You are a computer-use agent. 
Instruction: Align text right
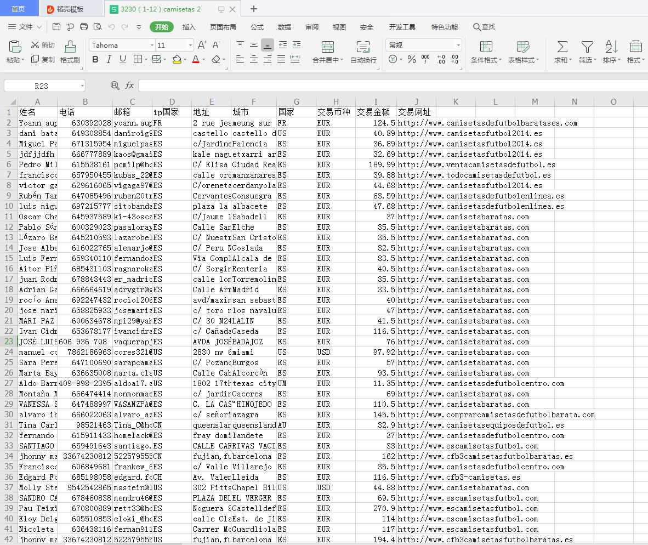coord(268,59)
